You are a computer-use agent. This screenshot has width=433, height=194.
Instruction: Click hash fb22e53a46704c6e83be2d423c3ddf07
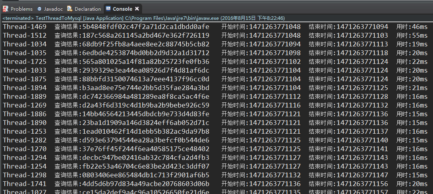(146, 166)
